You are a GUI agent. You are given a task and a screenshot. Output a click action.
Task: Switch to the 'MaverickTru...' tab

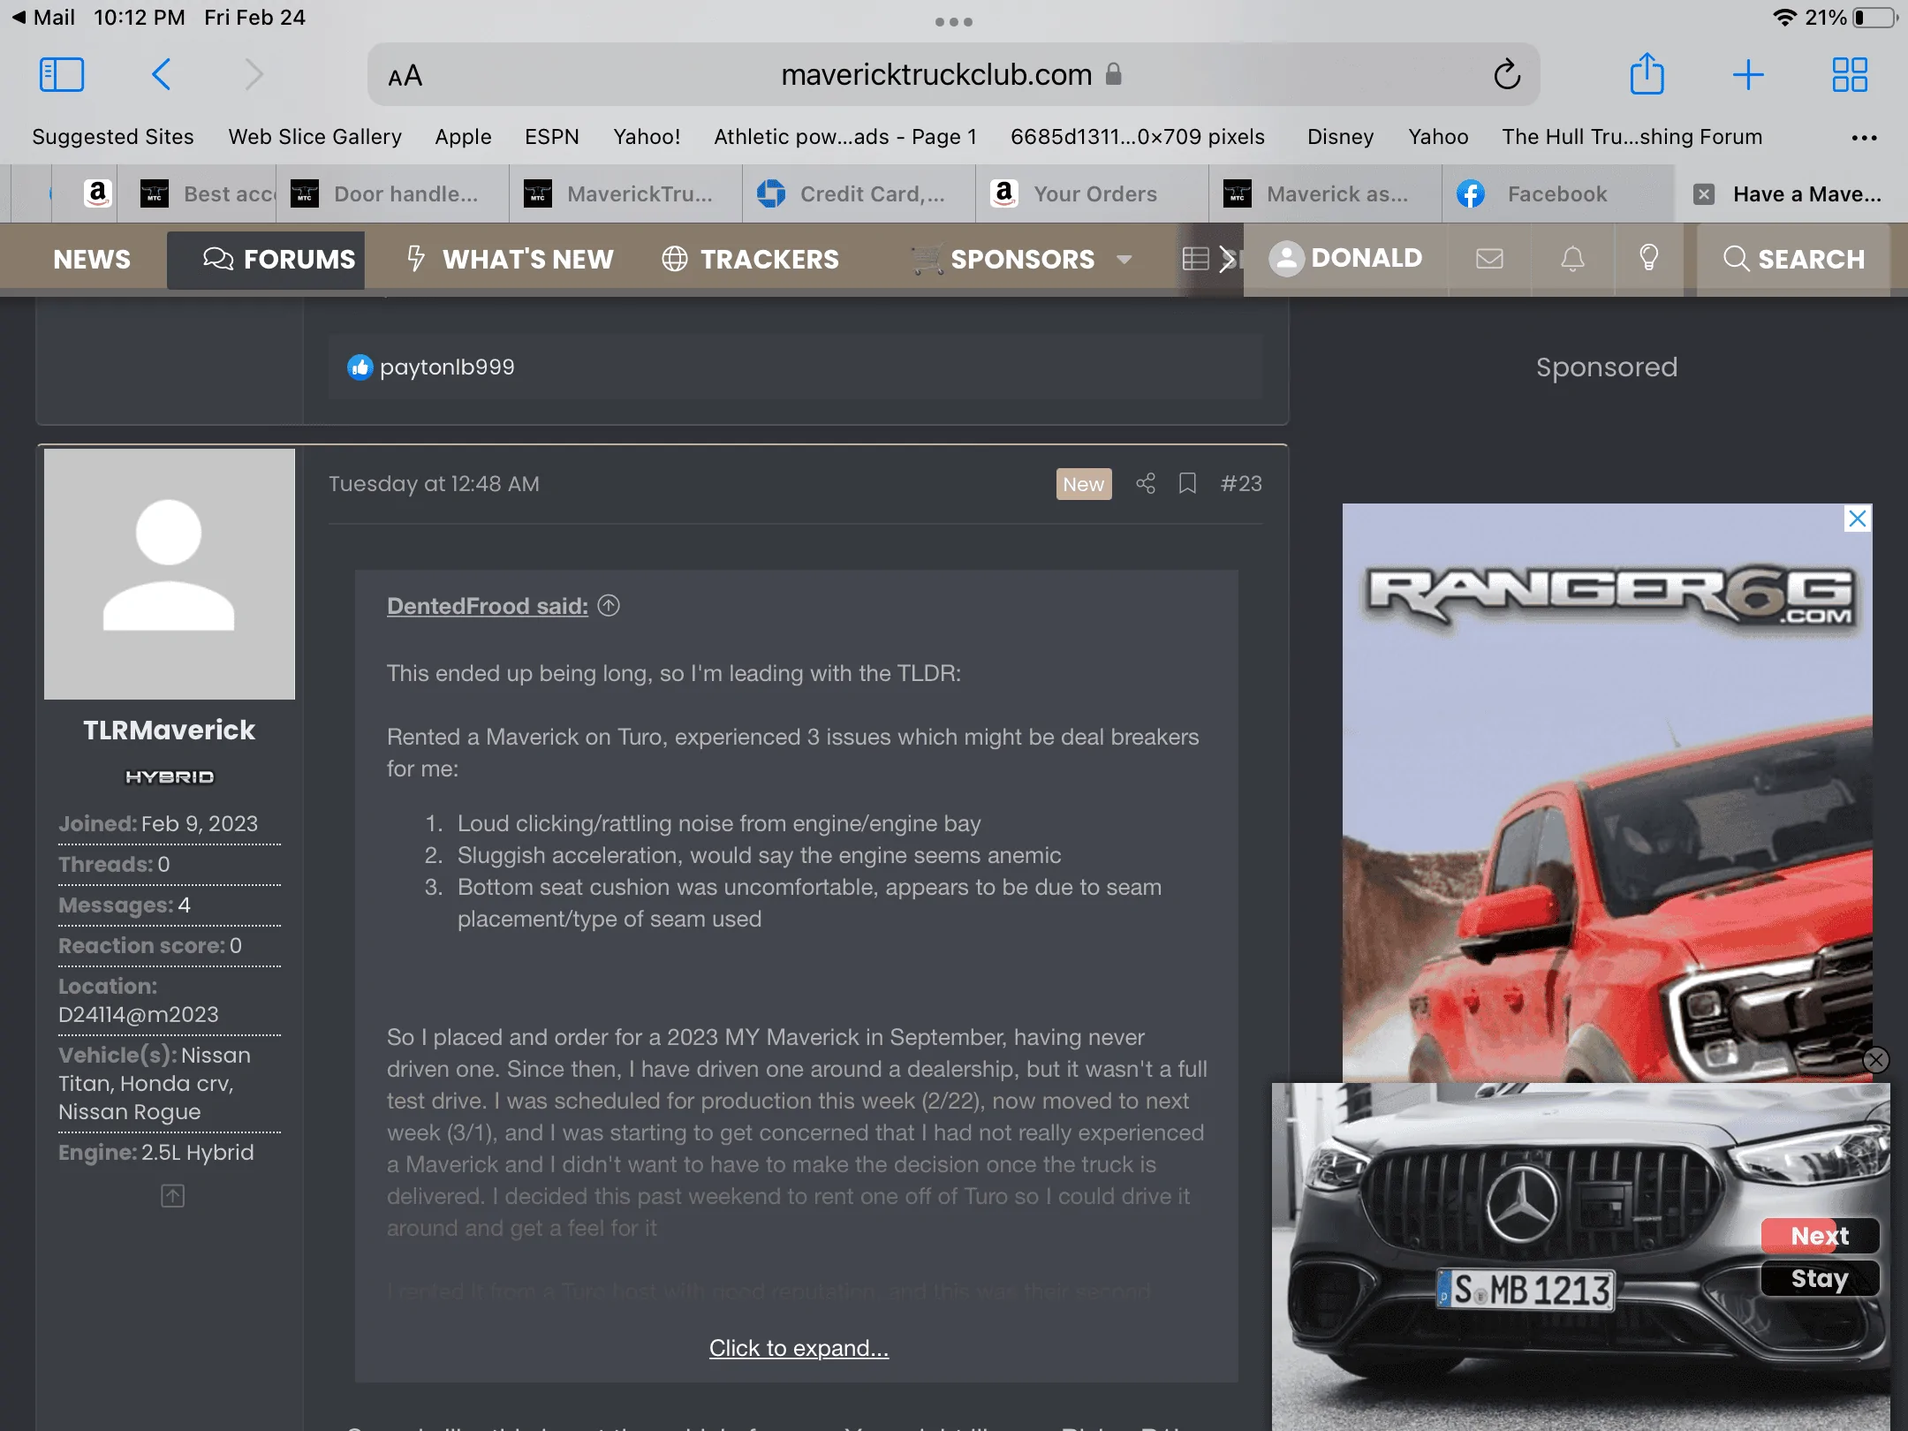click(625, 194)
